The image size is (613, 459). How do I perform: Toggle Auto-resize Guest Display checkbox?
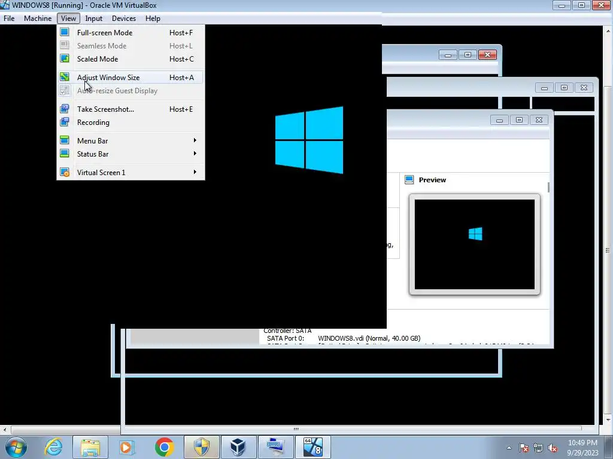point(65,90)
